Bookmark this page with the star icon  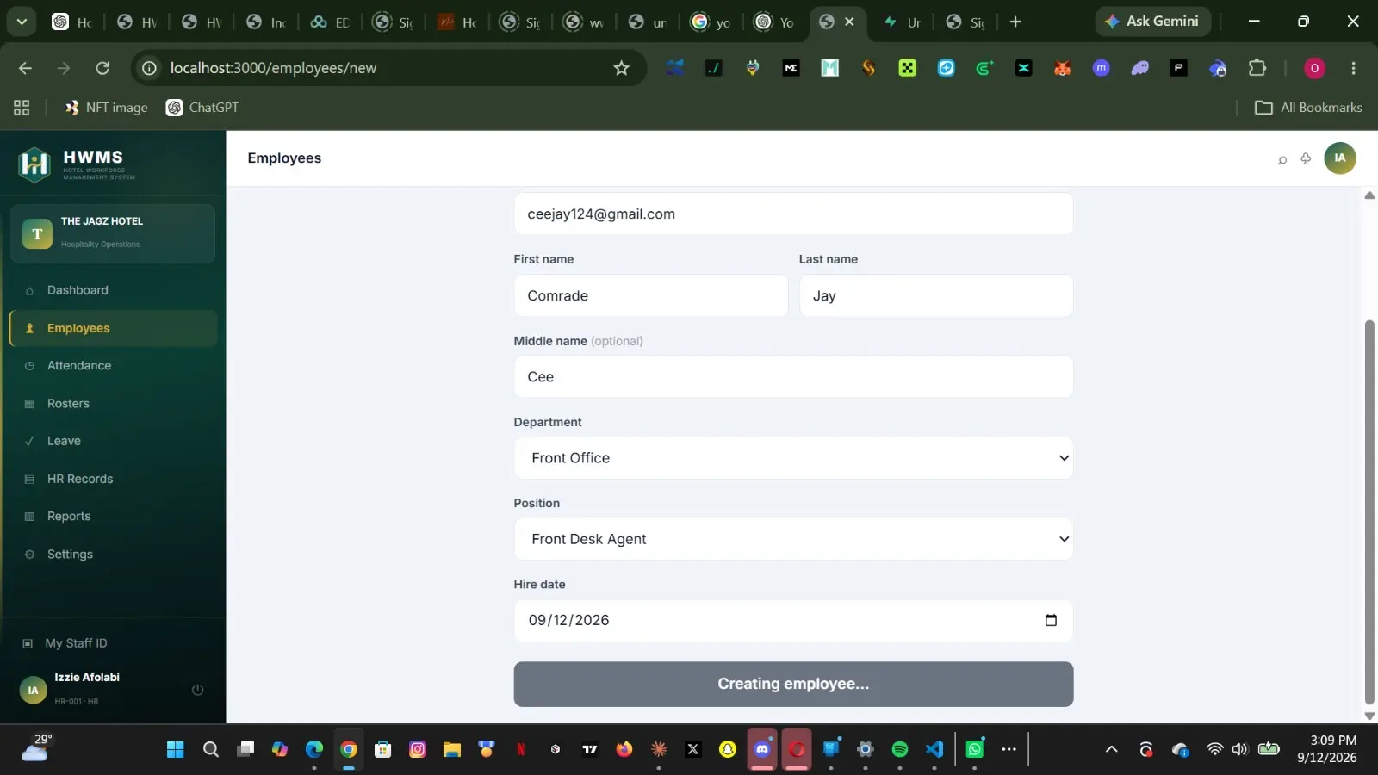point(621,68)
